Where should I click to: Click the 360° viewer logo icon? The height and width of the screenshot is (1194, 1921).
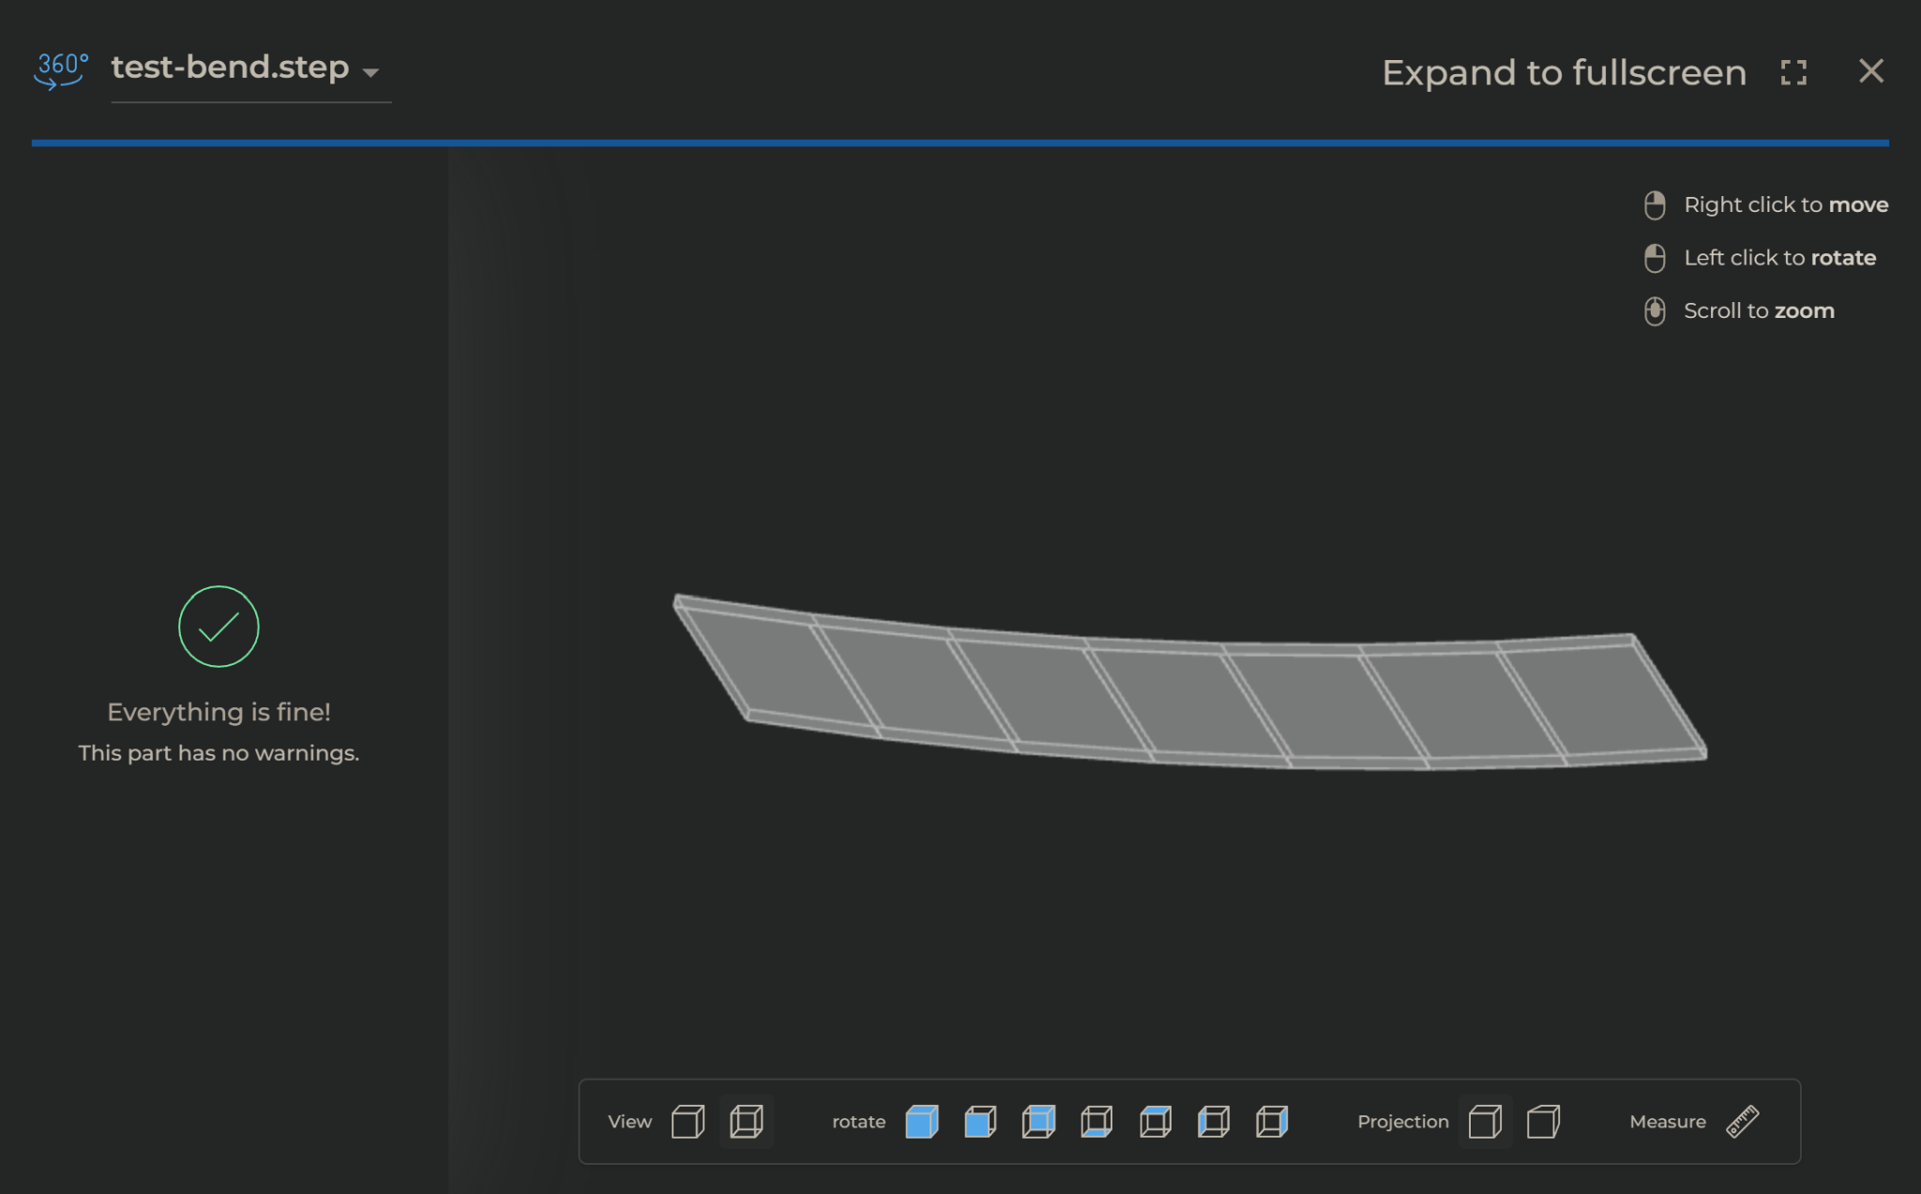click(61, 70)
